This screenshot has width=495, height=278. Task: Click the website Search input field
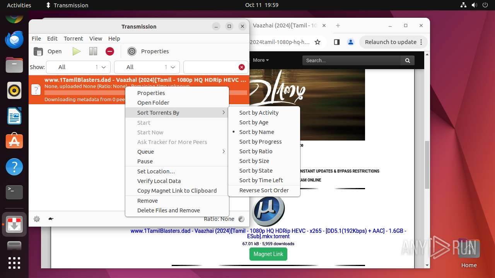pos(352,60)
